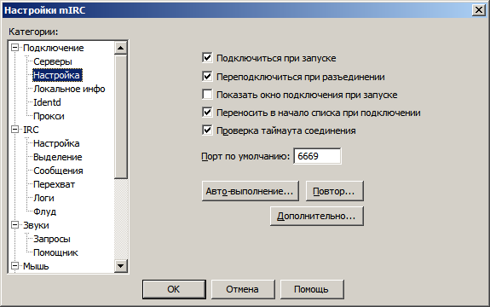The width and height of the screenshot is (490, 307).
Task: Open the Авто-выполнение dialog
Action: point(250,191)
